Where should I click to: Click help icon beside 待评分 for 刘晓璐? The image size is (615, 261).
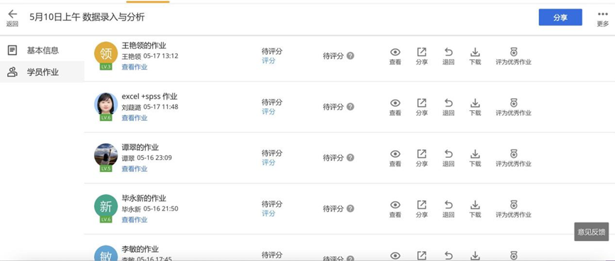pyautogui.click(x=350, y=107)
